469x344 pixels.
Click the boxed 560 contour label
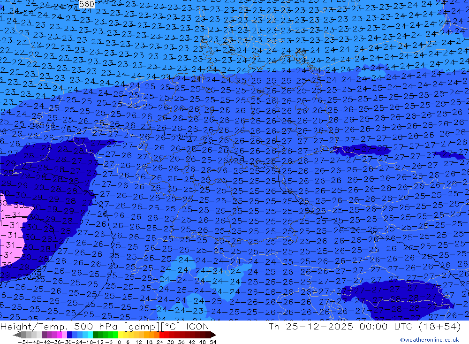tap(87, 4)
